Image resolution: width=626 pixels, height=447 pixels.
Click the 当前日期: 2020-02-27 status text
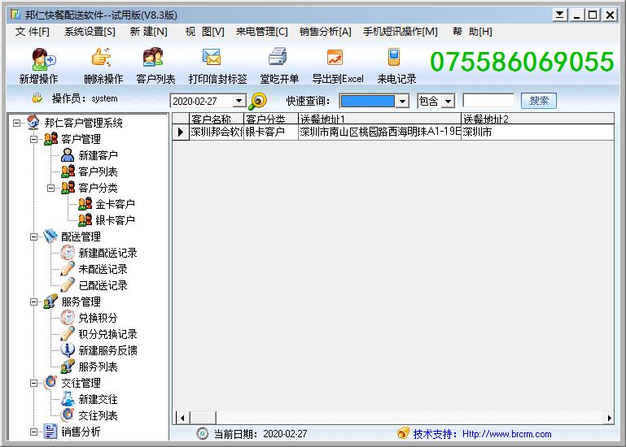[x=260, y=434]
